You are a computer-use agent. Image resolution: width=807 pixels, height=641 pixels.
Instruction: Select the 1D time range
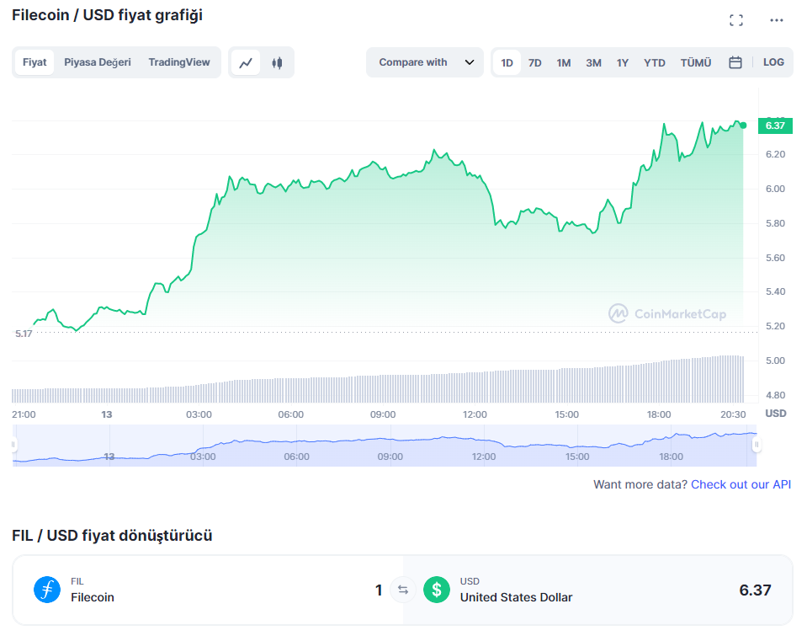pos(507,63)
